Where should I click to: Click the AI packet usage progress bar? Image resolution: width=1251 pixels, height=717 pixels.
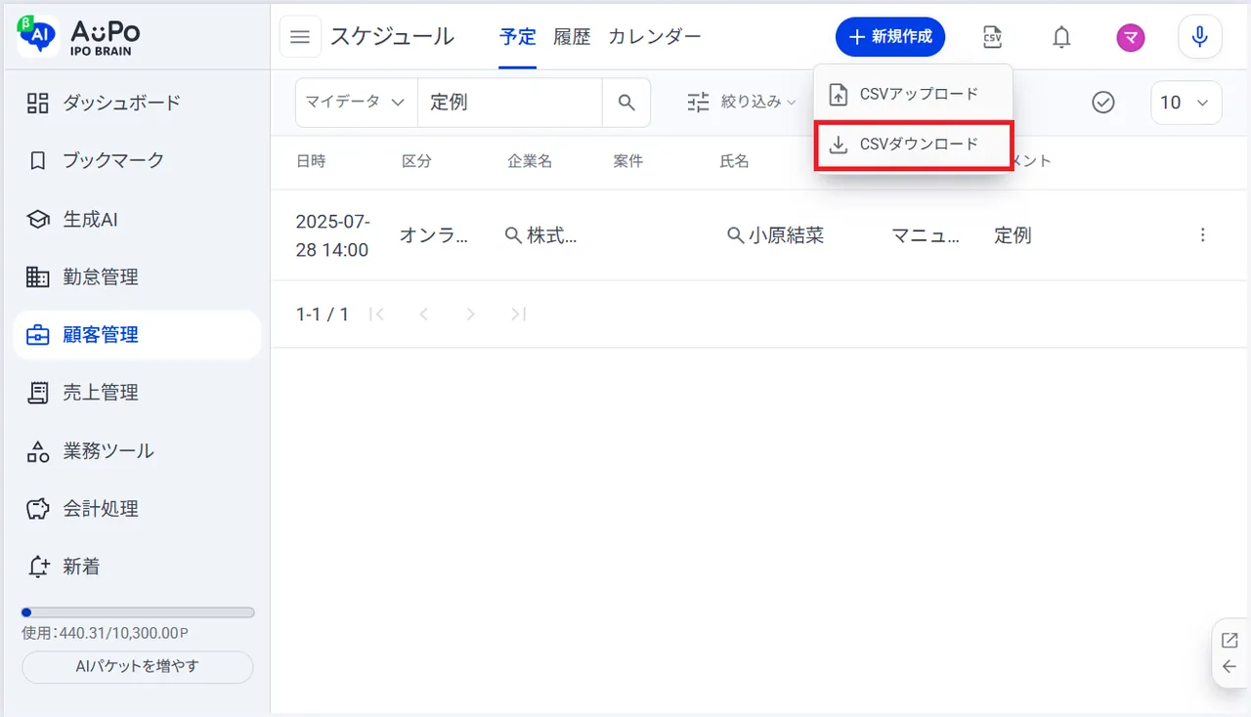coord(138,612)
